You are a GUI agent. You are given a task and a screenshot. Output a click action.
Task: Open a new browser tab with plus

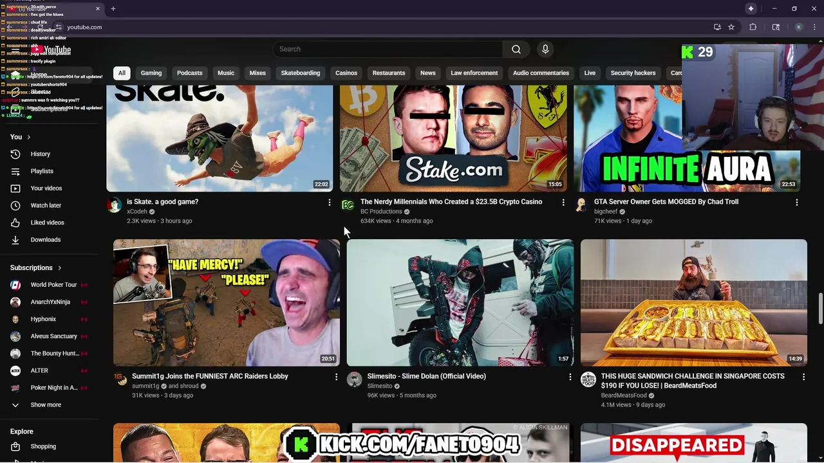[113, 8]
